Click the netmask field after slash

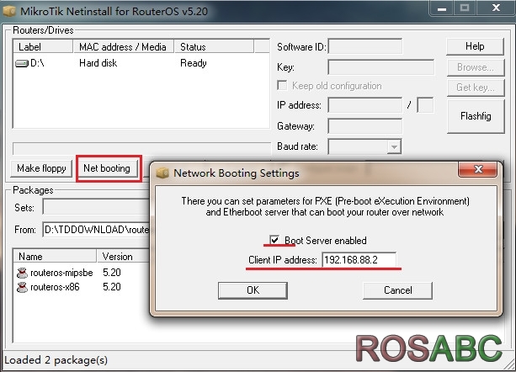(x=425, y=105)
